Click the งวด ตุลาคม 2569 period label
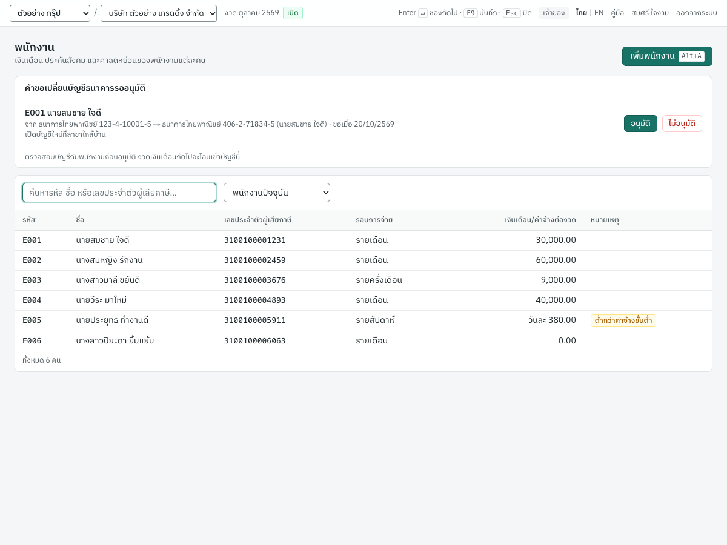 pos(251,13)
